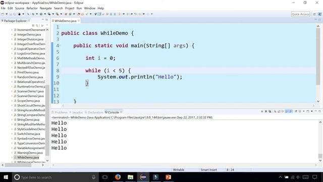Open the Window menu

pos(90,8)
